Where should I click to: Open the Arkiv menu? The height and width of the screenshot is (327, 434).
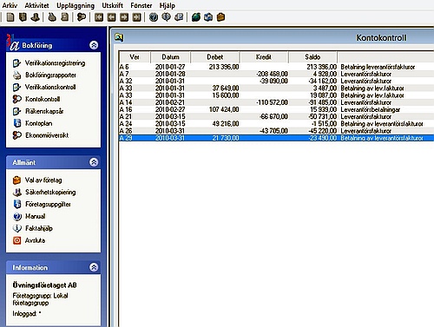[10, 5]
